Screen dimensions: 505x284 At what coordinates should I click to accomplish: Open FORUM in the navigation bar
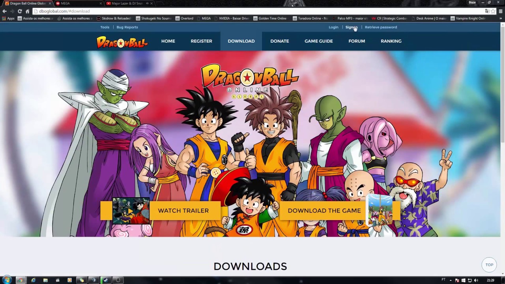pos(357,41)
